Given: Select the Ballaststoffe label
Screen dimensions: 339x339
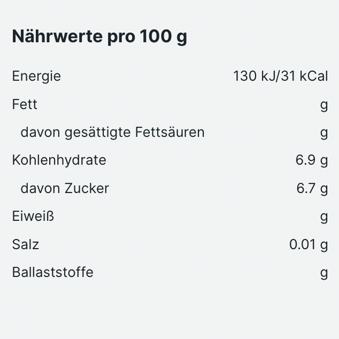Looking at the screenshot, I should pyautogui.click(x=53, y=272).
